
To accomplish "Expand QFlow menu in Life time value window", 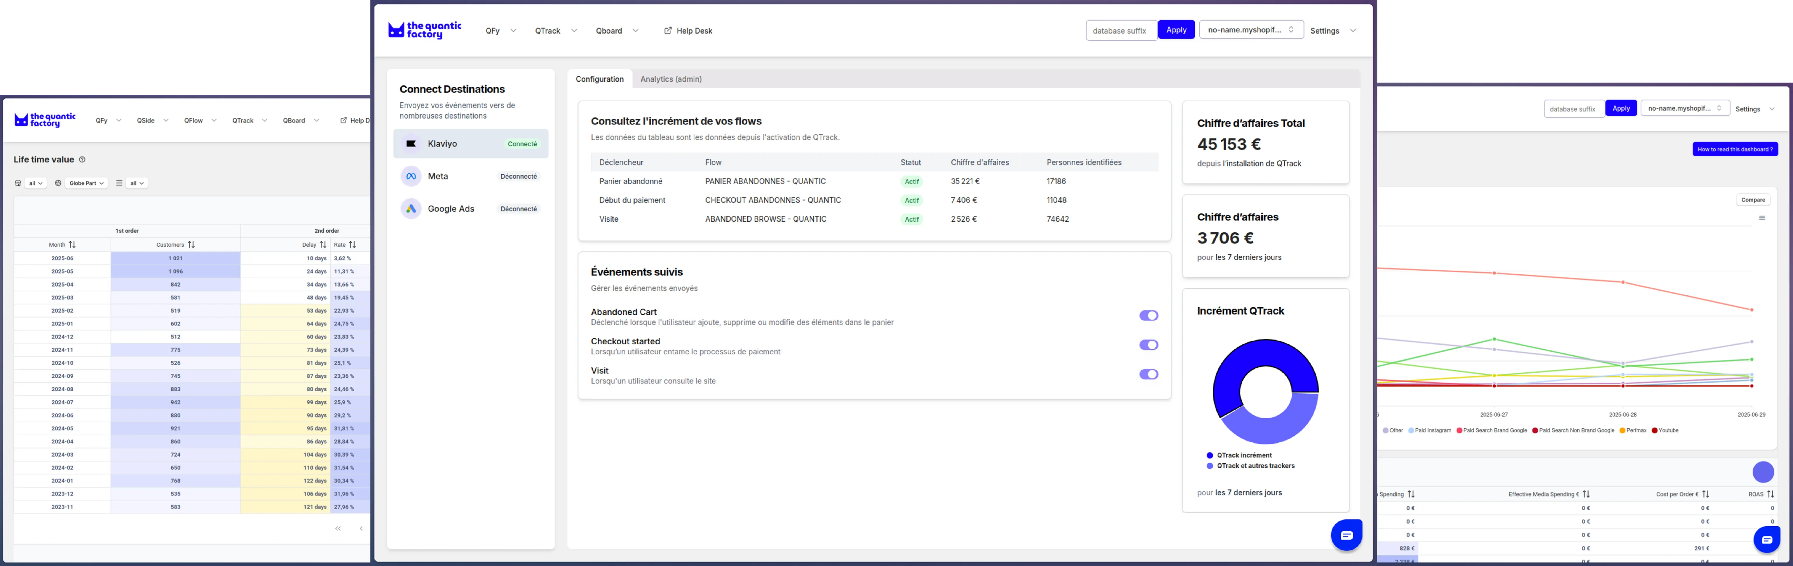I will 200,120.
